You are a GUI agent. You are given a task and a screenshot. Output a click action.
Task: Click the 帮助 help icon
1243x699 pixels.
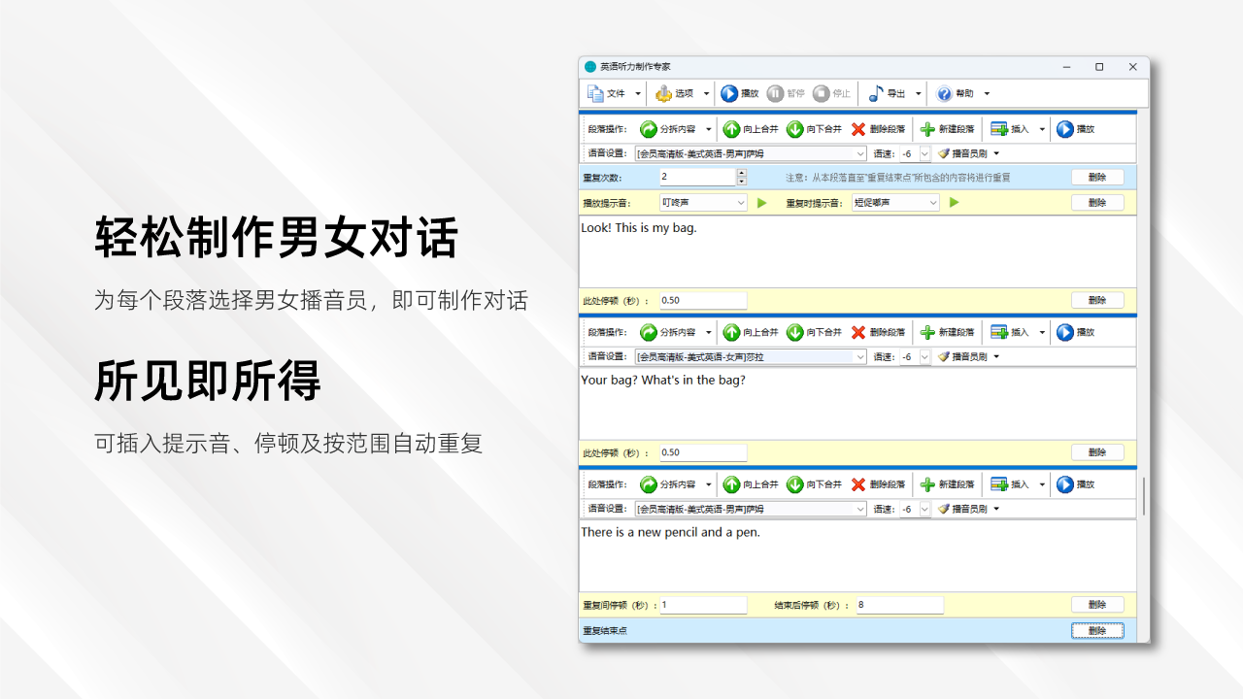(943, 93)
